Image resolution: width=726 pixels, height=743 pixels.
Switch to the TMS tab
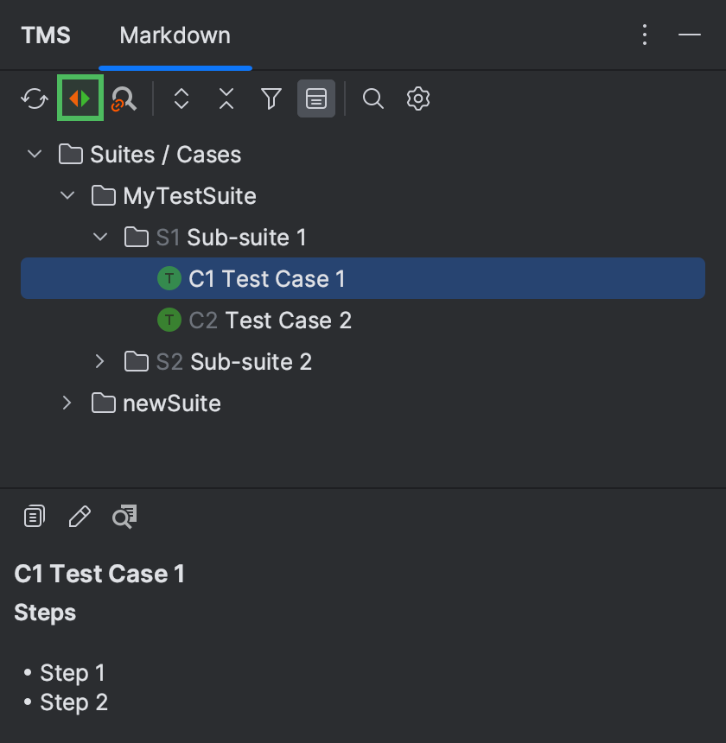point(46,35)
